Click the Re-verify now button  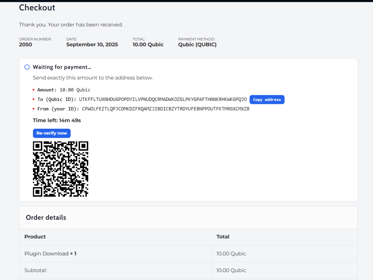click(x=52, y=133)
